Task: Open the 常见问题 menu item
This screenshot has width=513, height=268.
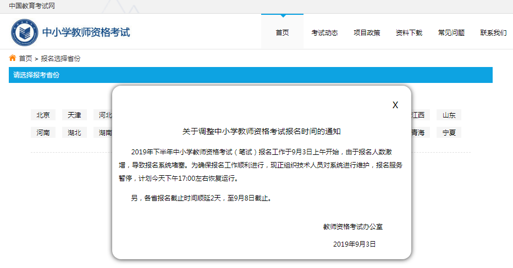Action: [x=451, y=33]
